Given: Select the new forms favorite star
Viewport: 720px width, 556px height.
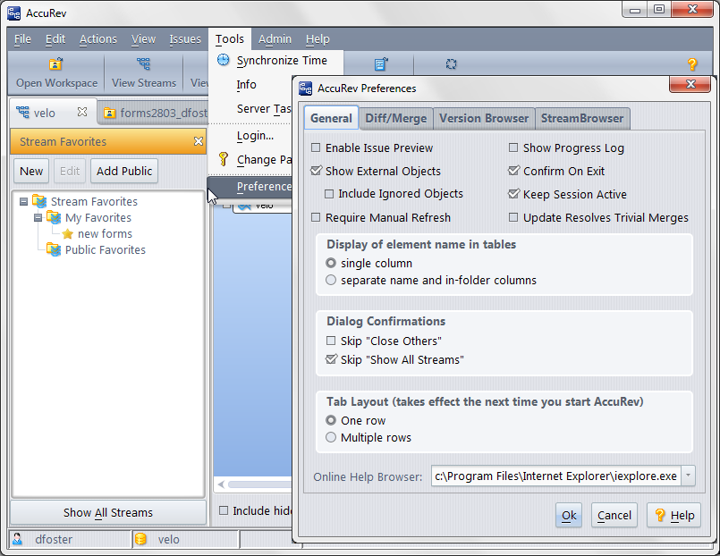Looking at the screenshot, I should tap(68, 234).
